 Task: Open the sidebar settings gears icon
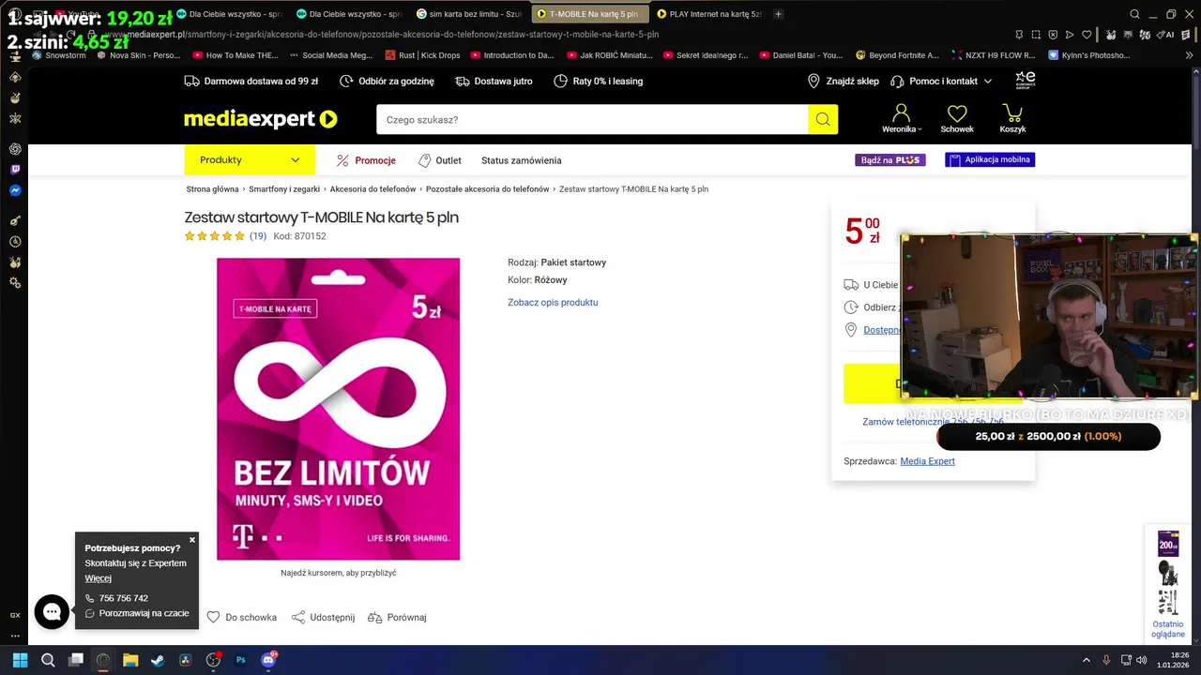point(15,283)
